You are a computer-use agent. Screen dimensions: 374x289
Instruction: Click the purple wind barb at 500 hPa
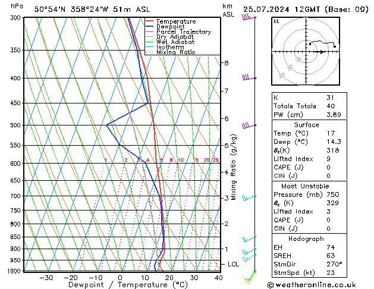pyautogui.click(x=249, y=125)
